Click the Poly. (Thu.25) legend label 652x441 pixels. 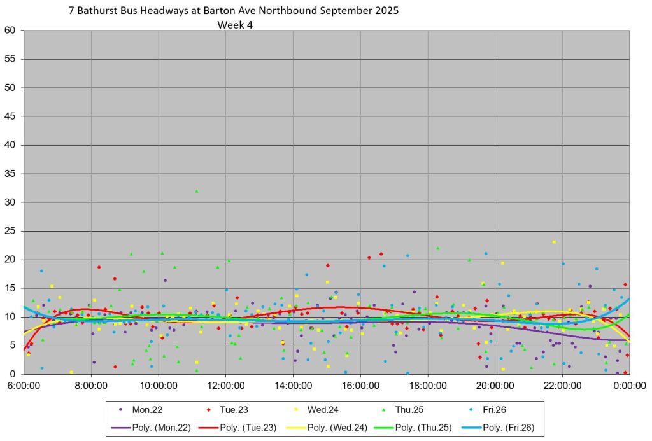(x=421, y=428)
